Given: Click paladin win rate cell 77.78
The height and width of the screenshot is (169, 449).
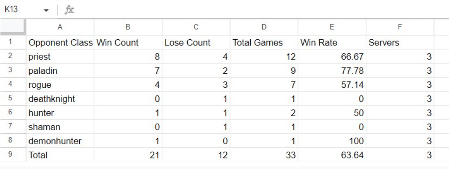Looking at the screenshot, I should click(x=332, y=71).
